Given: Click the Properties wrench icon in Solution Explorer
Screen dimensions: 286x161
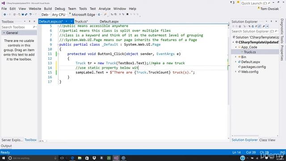Looking at the screenshot, I should tap(264, 26).
